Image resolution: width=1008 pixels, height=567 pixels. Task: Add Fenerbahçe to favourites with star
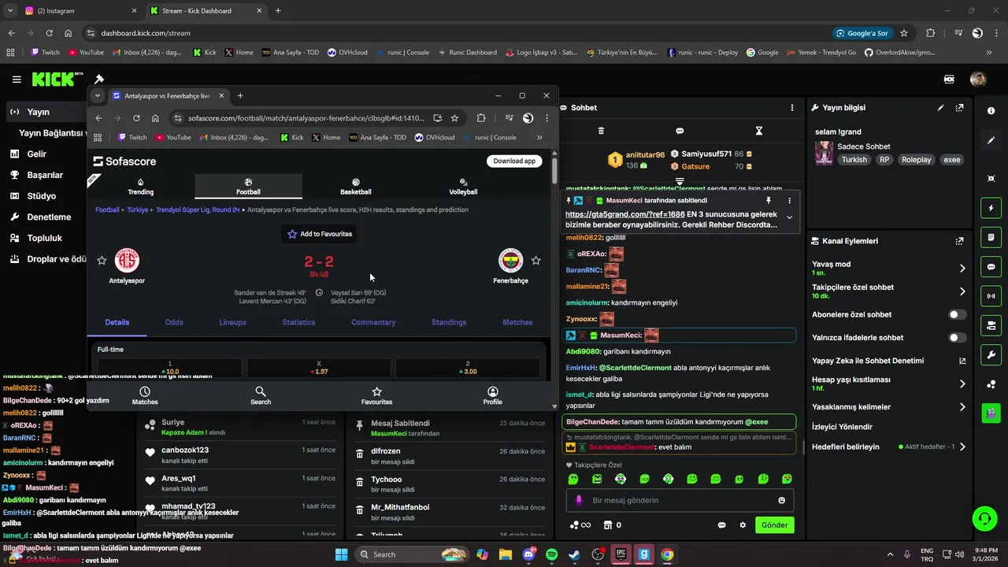coord(536,261)
